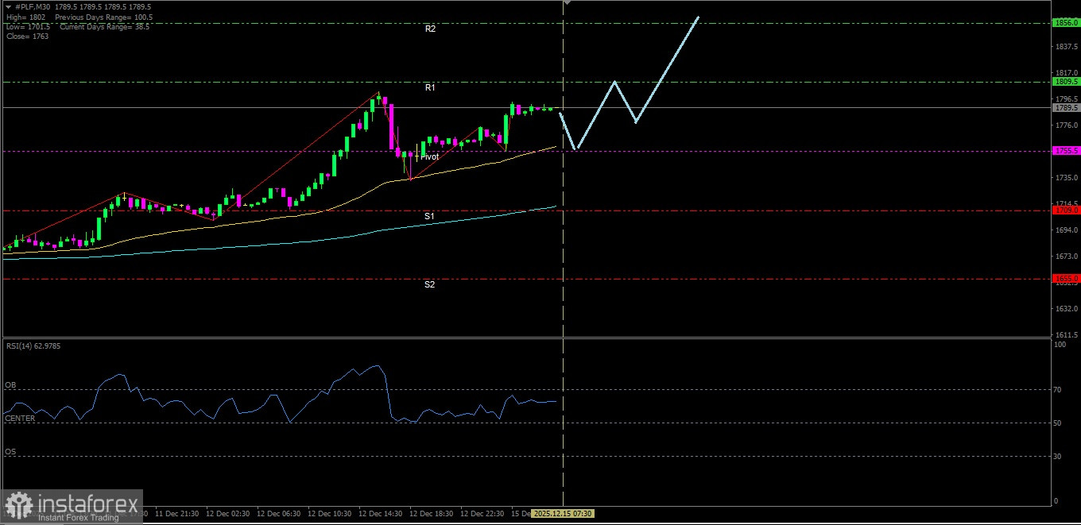The image size is (1081, 525).
Task: Select the green 1856.0 price label
Action: [x=1065, y=23]
